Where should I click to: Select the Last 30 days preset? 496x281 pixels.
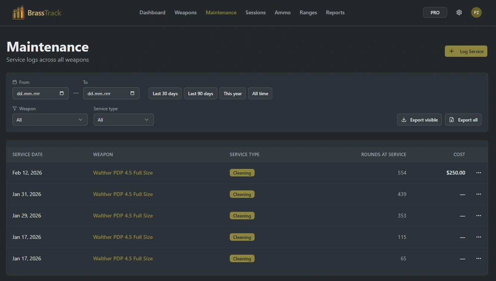pos(165,93)
